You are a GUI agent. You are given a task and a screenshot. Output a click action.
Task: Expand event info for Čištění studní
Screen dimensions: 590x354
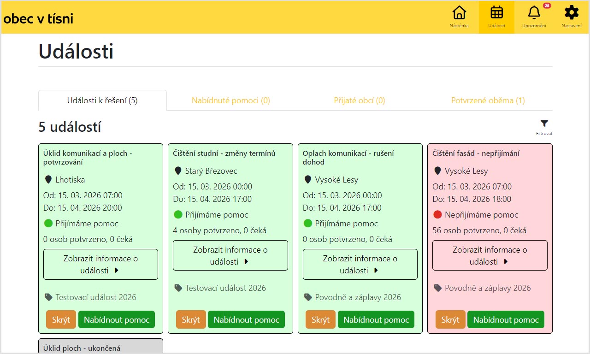pyautogui.click(x=230, y=255)
